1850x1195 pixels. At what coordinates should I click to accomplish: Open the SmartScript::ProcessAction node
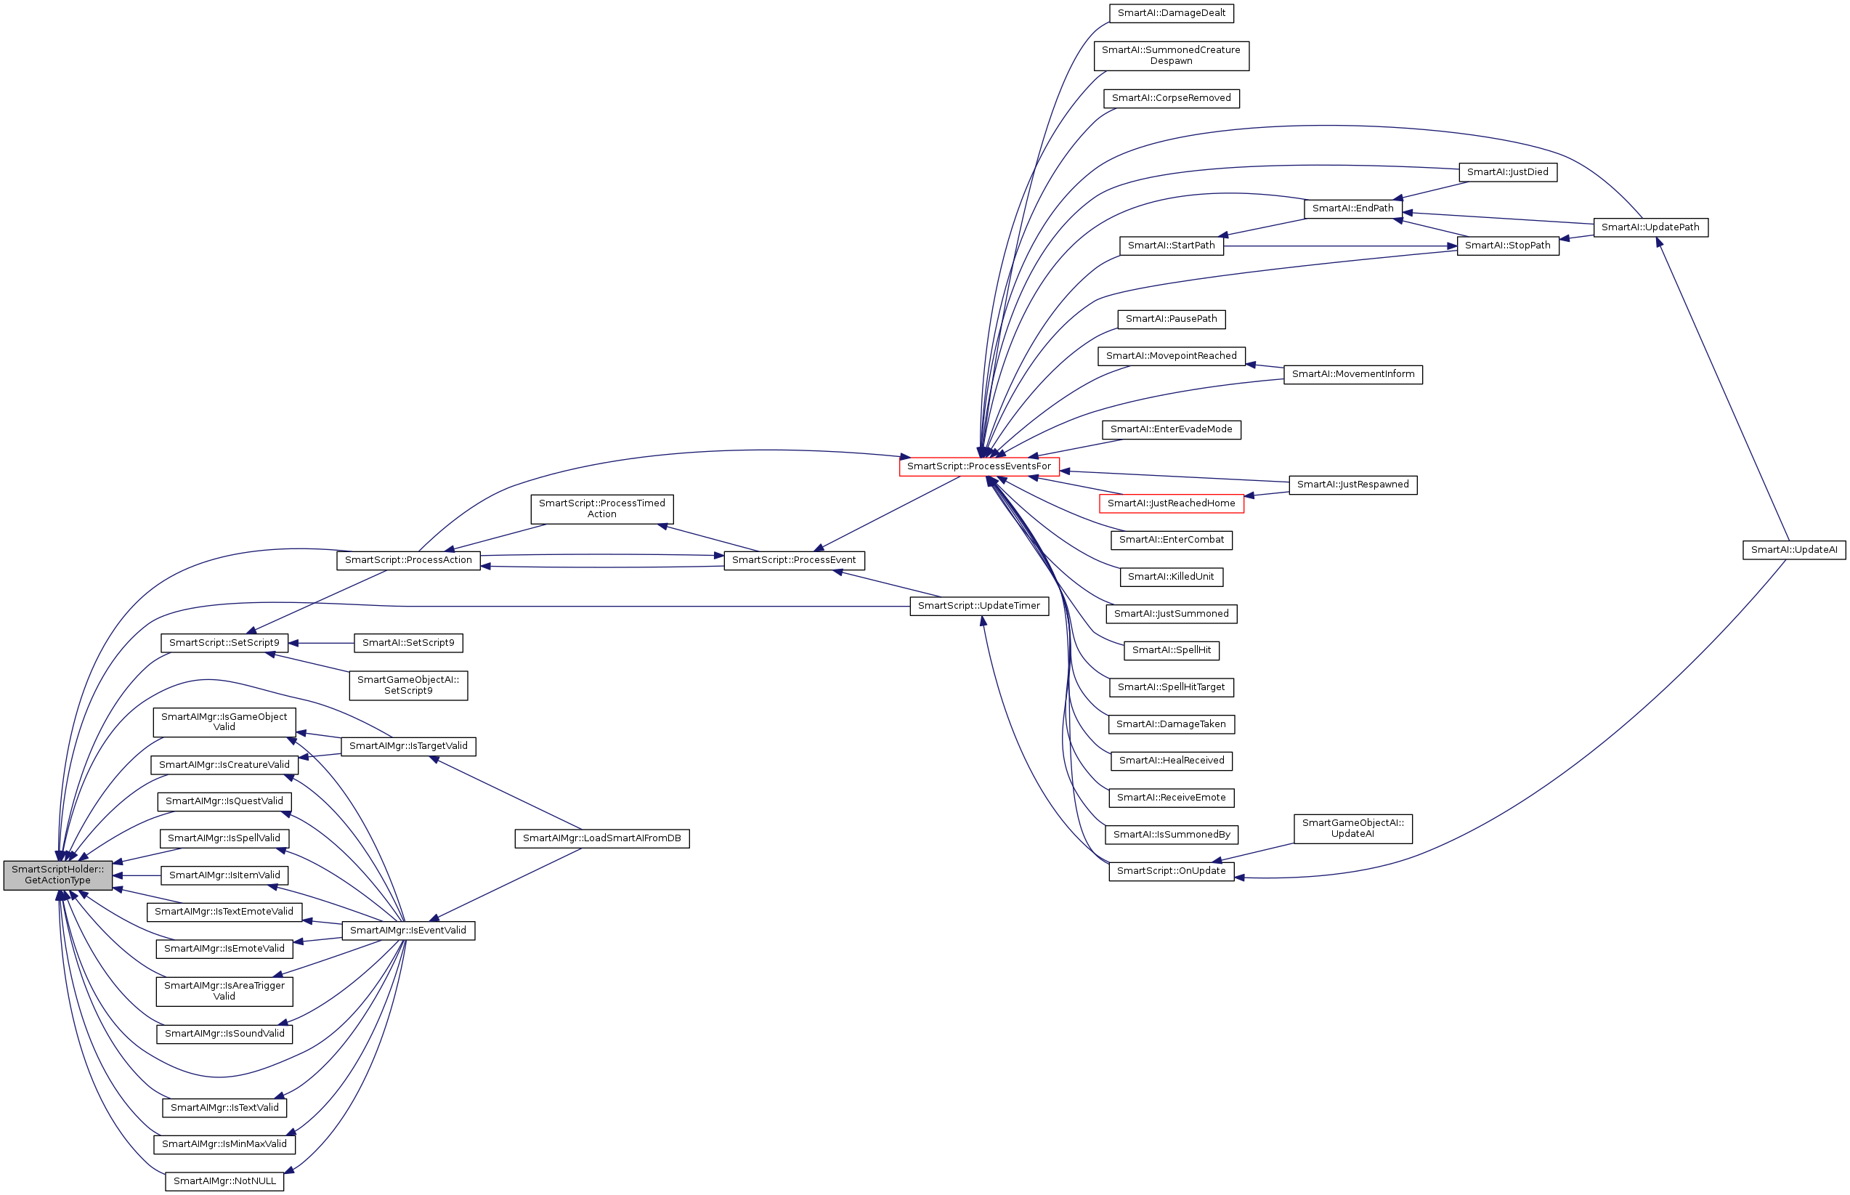pos(408,560)
